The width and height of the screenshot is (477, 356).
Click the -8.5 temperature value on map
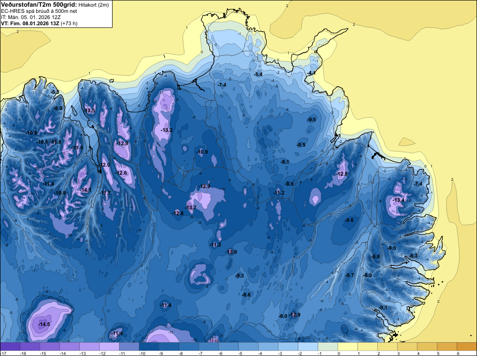[x=301, y=145]
